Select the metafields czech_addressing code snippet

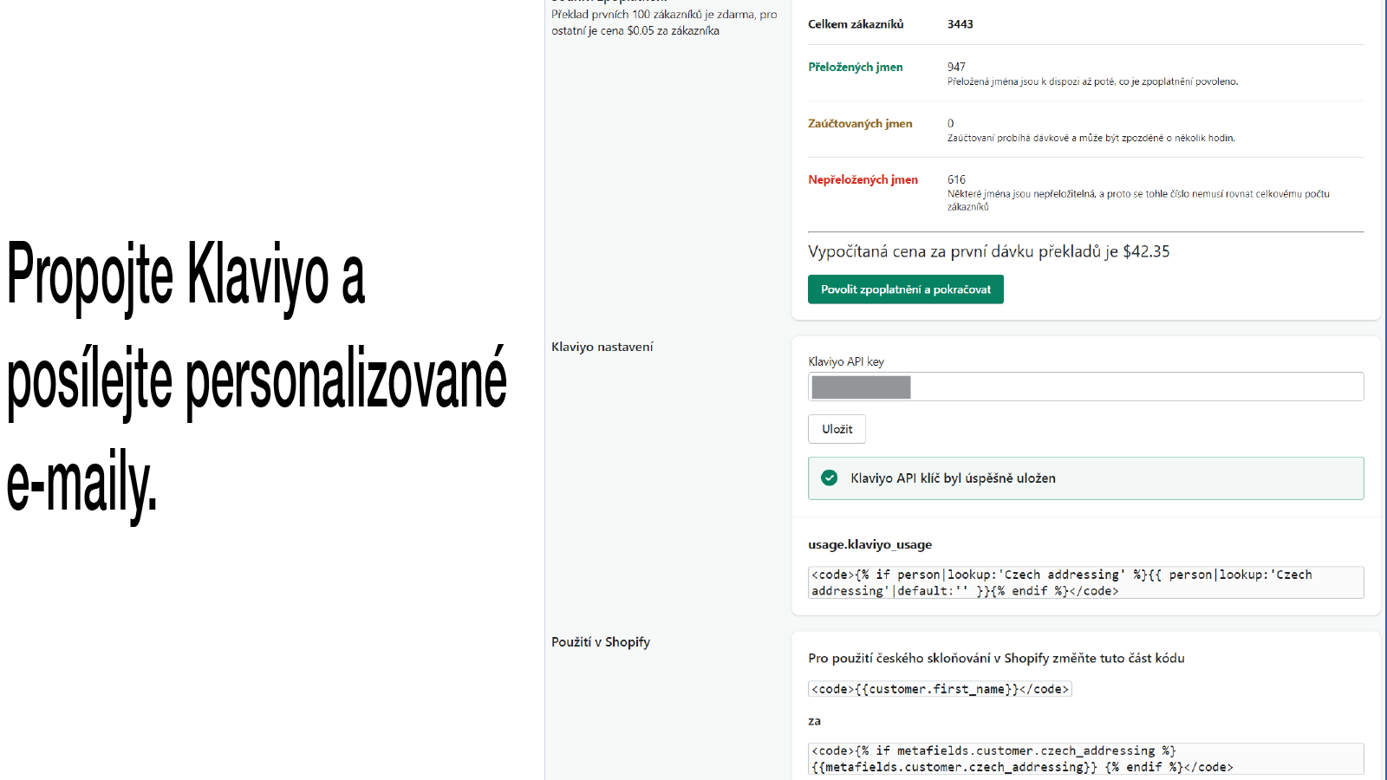pyautogui.click(x=1085, y=758)
